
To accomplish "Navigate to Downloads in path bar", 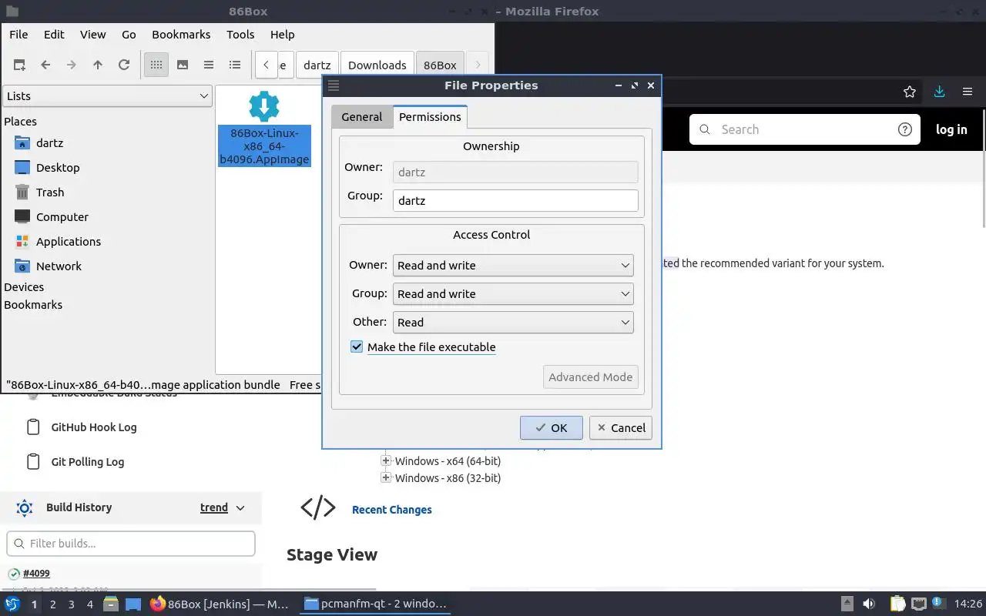I will pyautogui.click(x=377, y=65).
